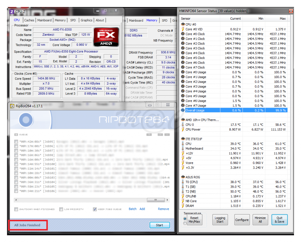
Task: Select the CPU Power lightning sensor icon
Action: click(x=183, y=129)
